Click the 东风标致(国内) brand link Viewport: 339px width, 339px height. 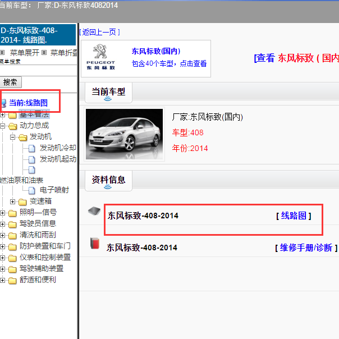point(156,51)
